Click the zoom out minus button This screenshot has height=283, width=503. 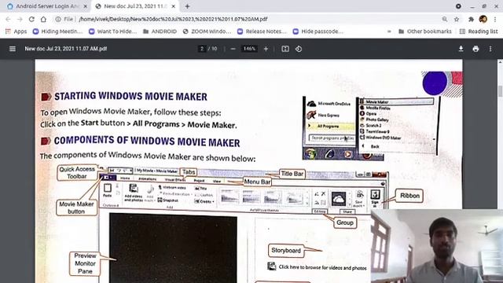pyautogui.click(x=233, y=49)
